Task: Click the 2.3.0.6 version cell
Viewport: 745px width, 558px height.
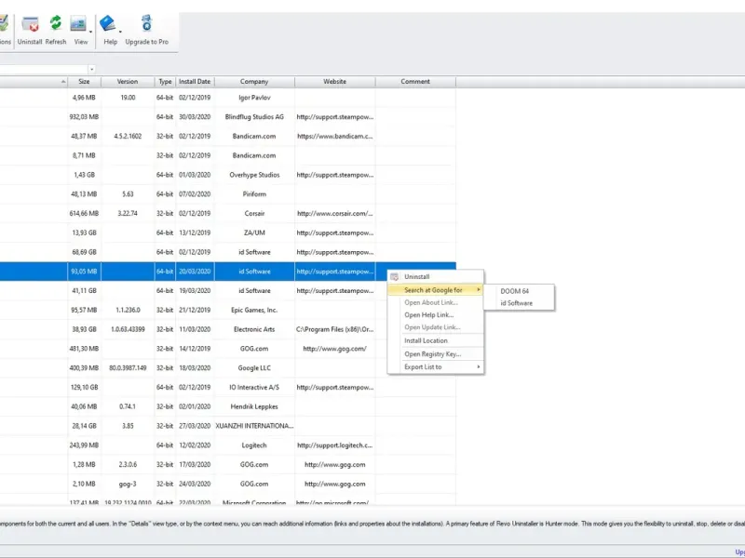Action: coord(128,465)
